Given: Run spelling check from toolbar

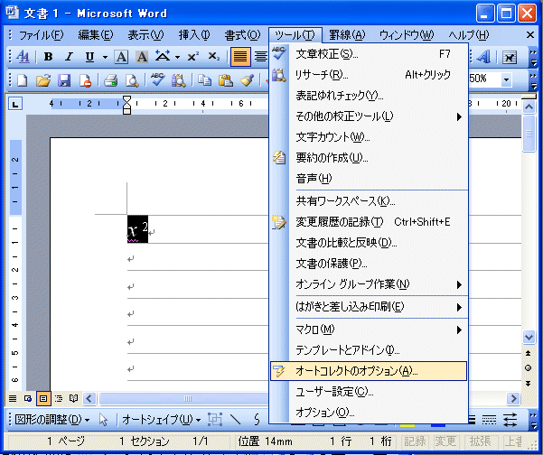Looking at the screenshot, I should (x=157, y=80).
